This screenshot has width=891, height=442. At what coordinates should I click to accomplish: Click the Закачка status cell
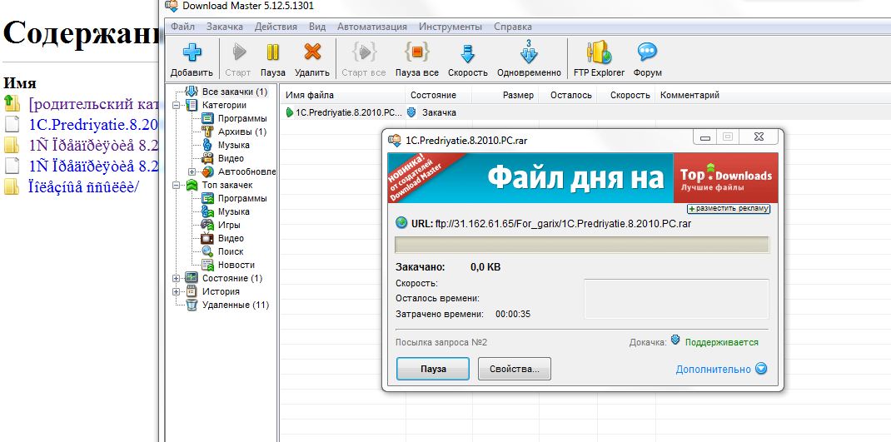pos(438,112)
